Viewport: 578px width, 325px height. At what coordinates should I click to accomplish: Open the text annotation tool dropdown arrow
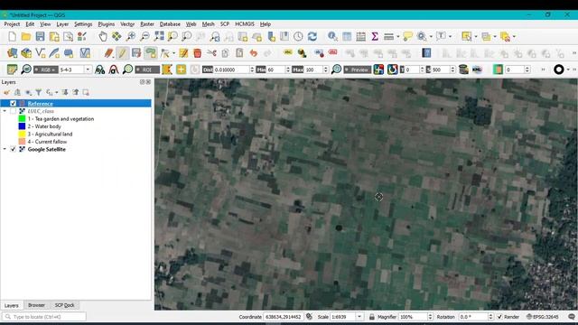pos(450,36)
